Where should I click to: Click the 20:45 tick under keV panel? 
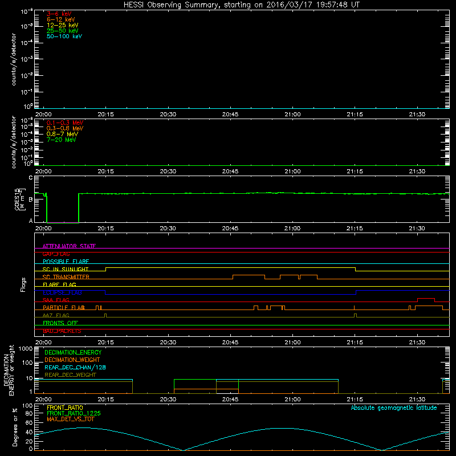[230, 115]
